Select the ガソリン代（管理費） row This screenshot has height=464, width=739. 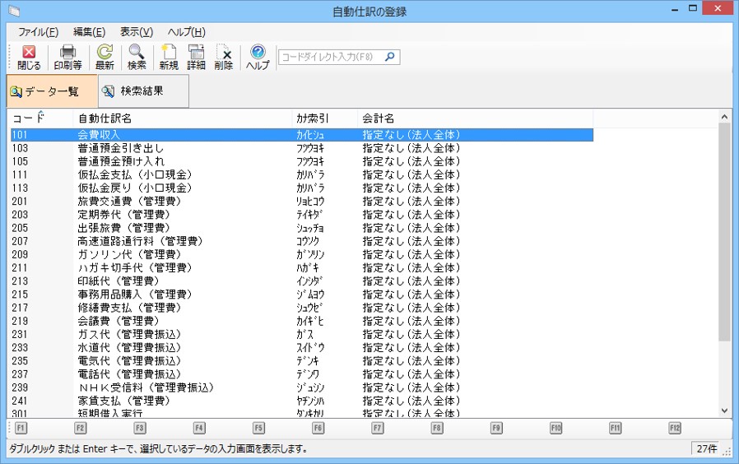pos(123,254)
